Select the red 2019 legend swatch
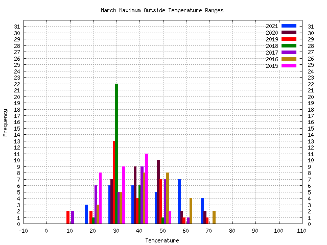This screenshot has width=327, height=245. click(x=289, y=39)
